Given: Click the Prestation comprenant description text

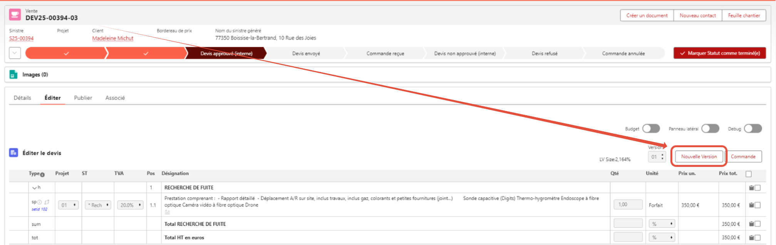Looking at the screenshot, I should point(381,201).
